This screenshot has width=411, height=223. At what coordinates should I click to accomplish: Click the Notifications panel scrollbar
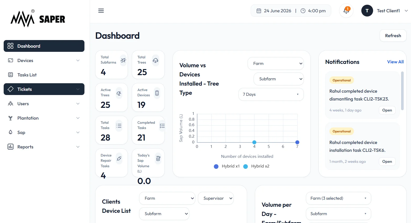pyautogui.click(x=402, y=91)
